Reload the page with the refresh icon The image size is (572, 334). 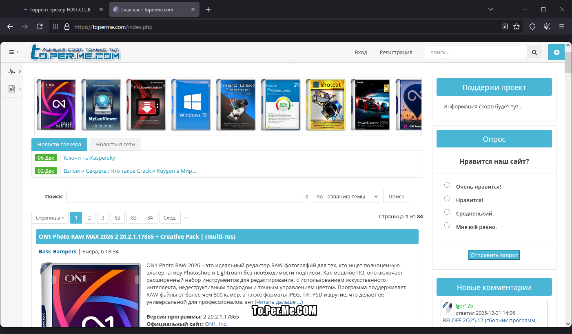[x=40, y=26]
